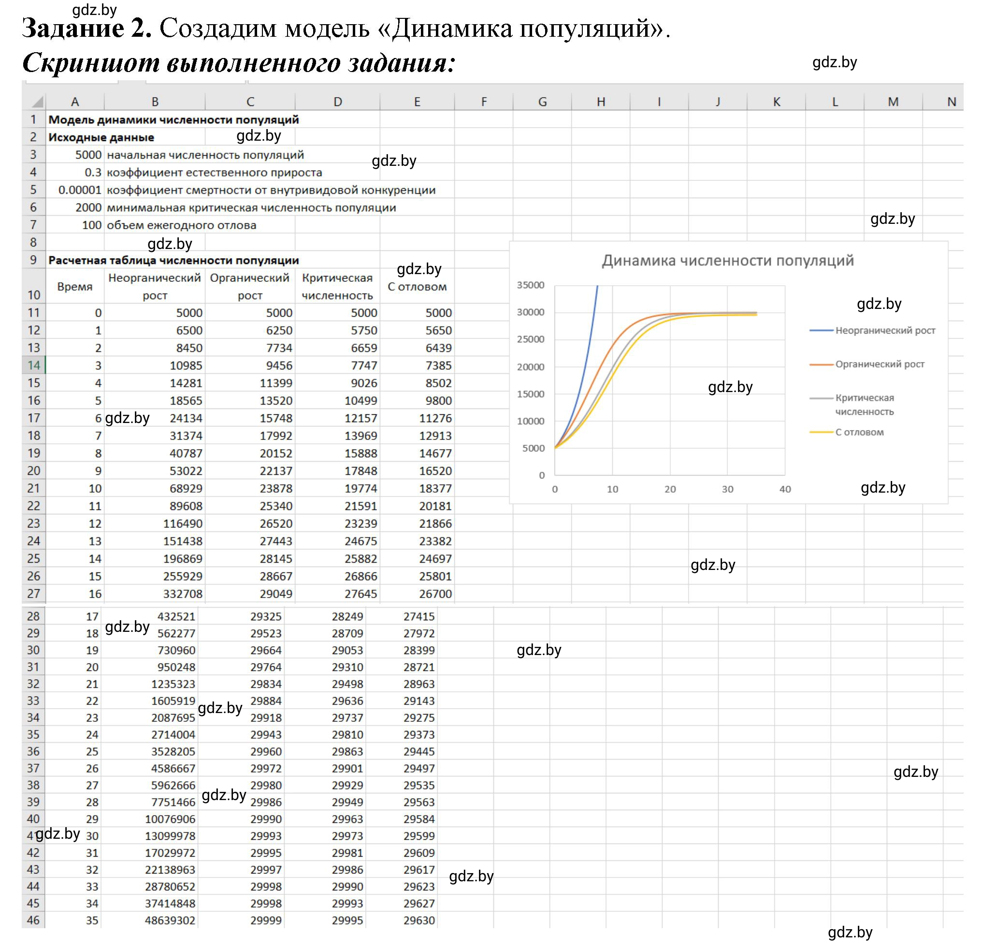Select cell with value 11276
Viewport: 996px width, 948px height.
click(417, 418)
